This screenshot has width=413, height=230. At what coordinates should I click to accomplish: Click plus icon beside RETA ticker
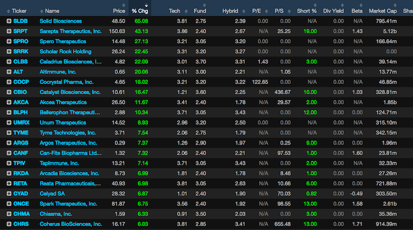point(9,183)
